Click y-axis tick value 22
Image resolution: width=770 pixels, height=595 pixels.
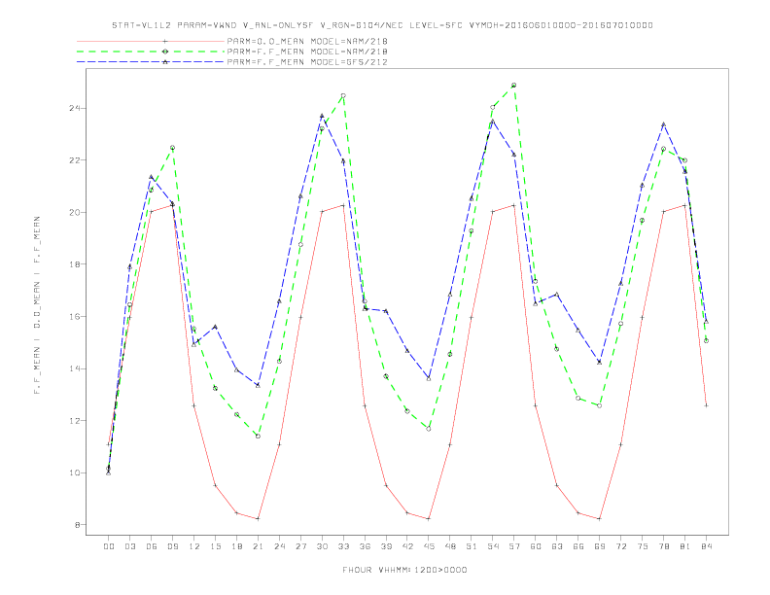coord(74,160)
